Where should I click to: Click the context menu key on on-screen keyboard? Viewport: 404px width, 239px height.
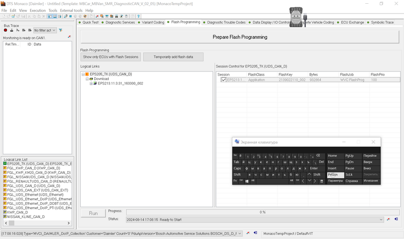tap(321, 181)
